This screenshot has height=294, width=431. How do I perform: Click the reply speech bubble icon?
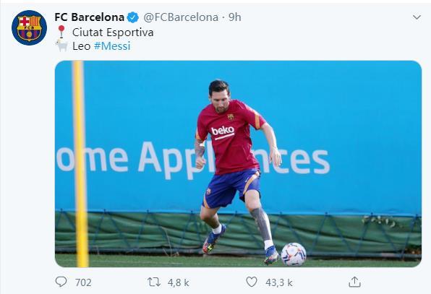[61, 282]
